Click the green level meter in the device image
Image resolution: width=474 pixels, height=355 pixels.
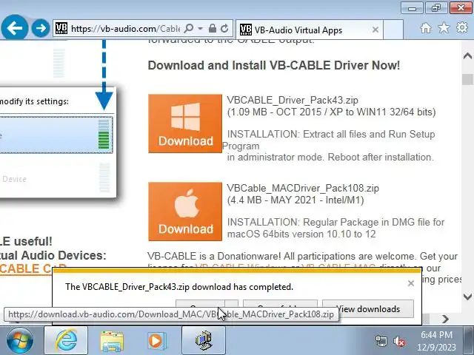click(x=104, y=135)
